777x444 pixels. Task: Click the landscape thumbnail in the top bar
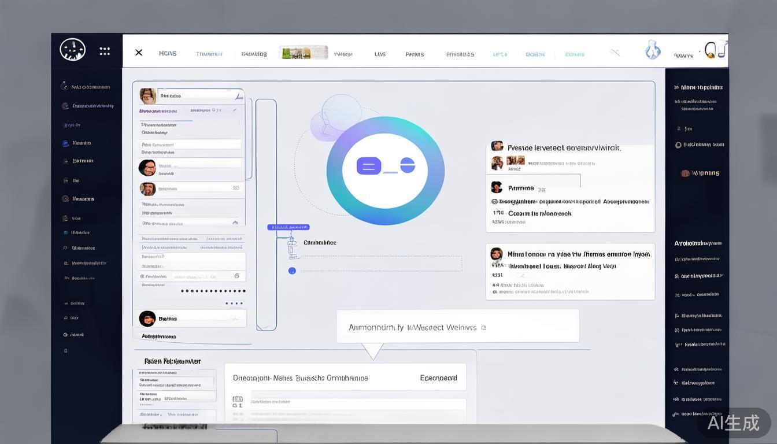[x=303, y=53]
